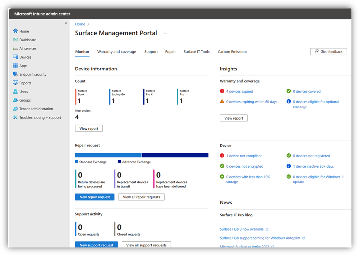Open the Carbon Emissions tab
Viewport: 359px width, 255px height.
tap(233, 52)
